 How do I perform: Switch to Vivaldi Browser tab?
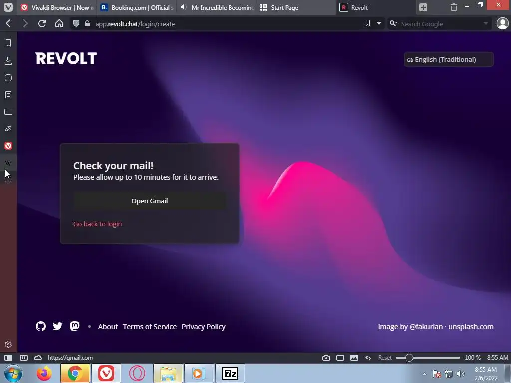(x=57, y=7)
